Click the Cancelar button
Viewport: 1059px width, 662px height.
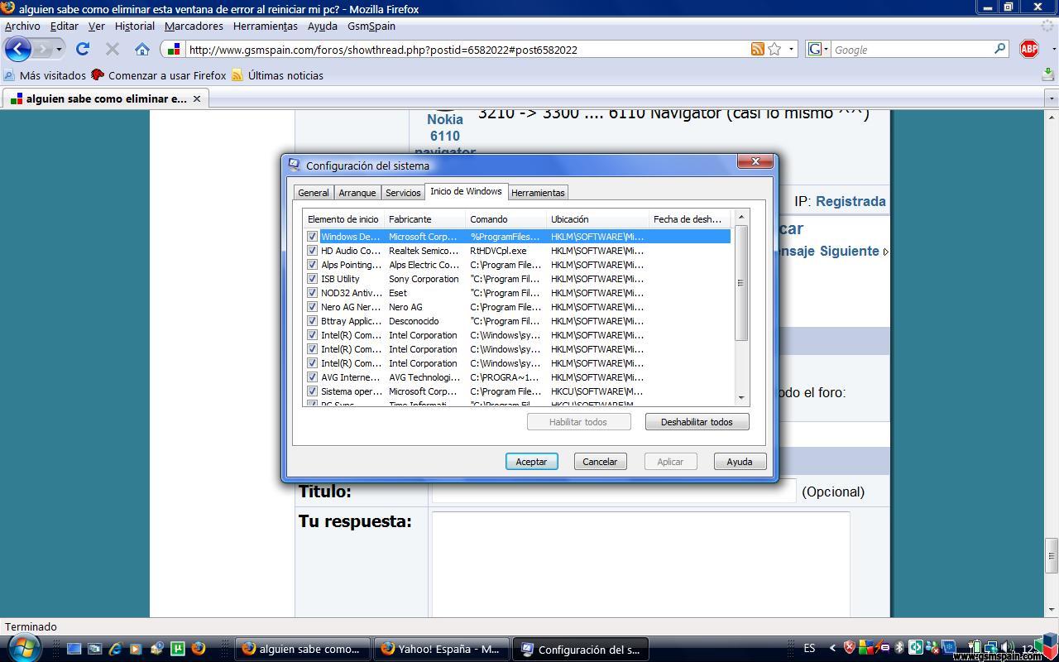click(x=600, y=462)
